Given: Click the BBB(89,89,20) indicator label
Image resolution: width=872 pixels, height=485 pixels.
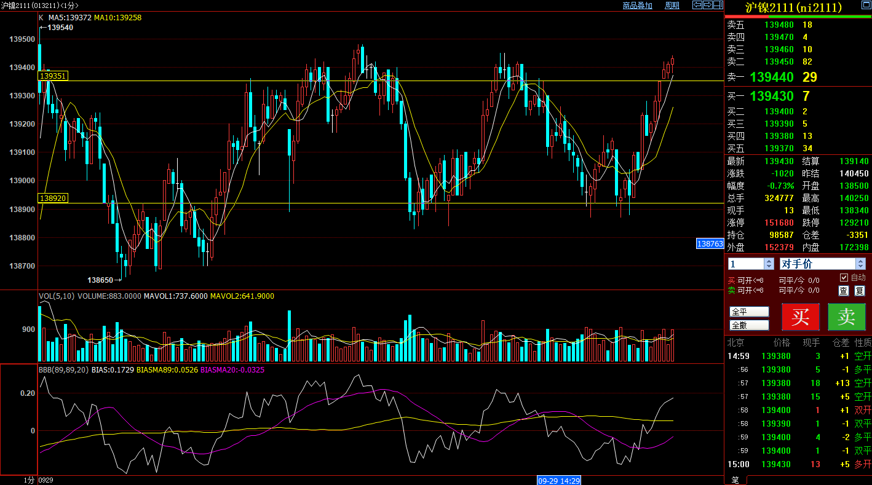Looking at the screenshot, I should coord(64,370).
